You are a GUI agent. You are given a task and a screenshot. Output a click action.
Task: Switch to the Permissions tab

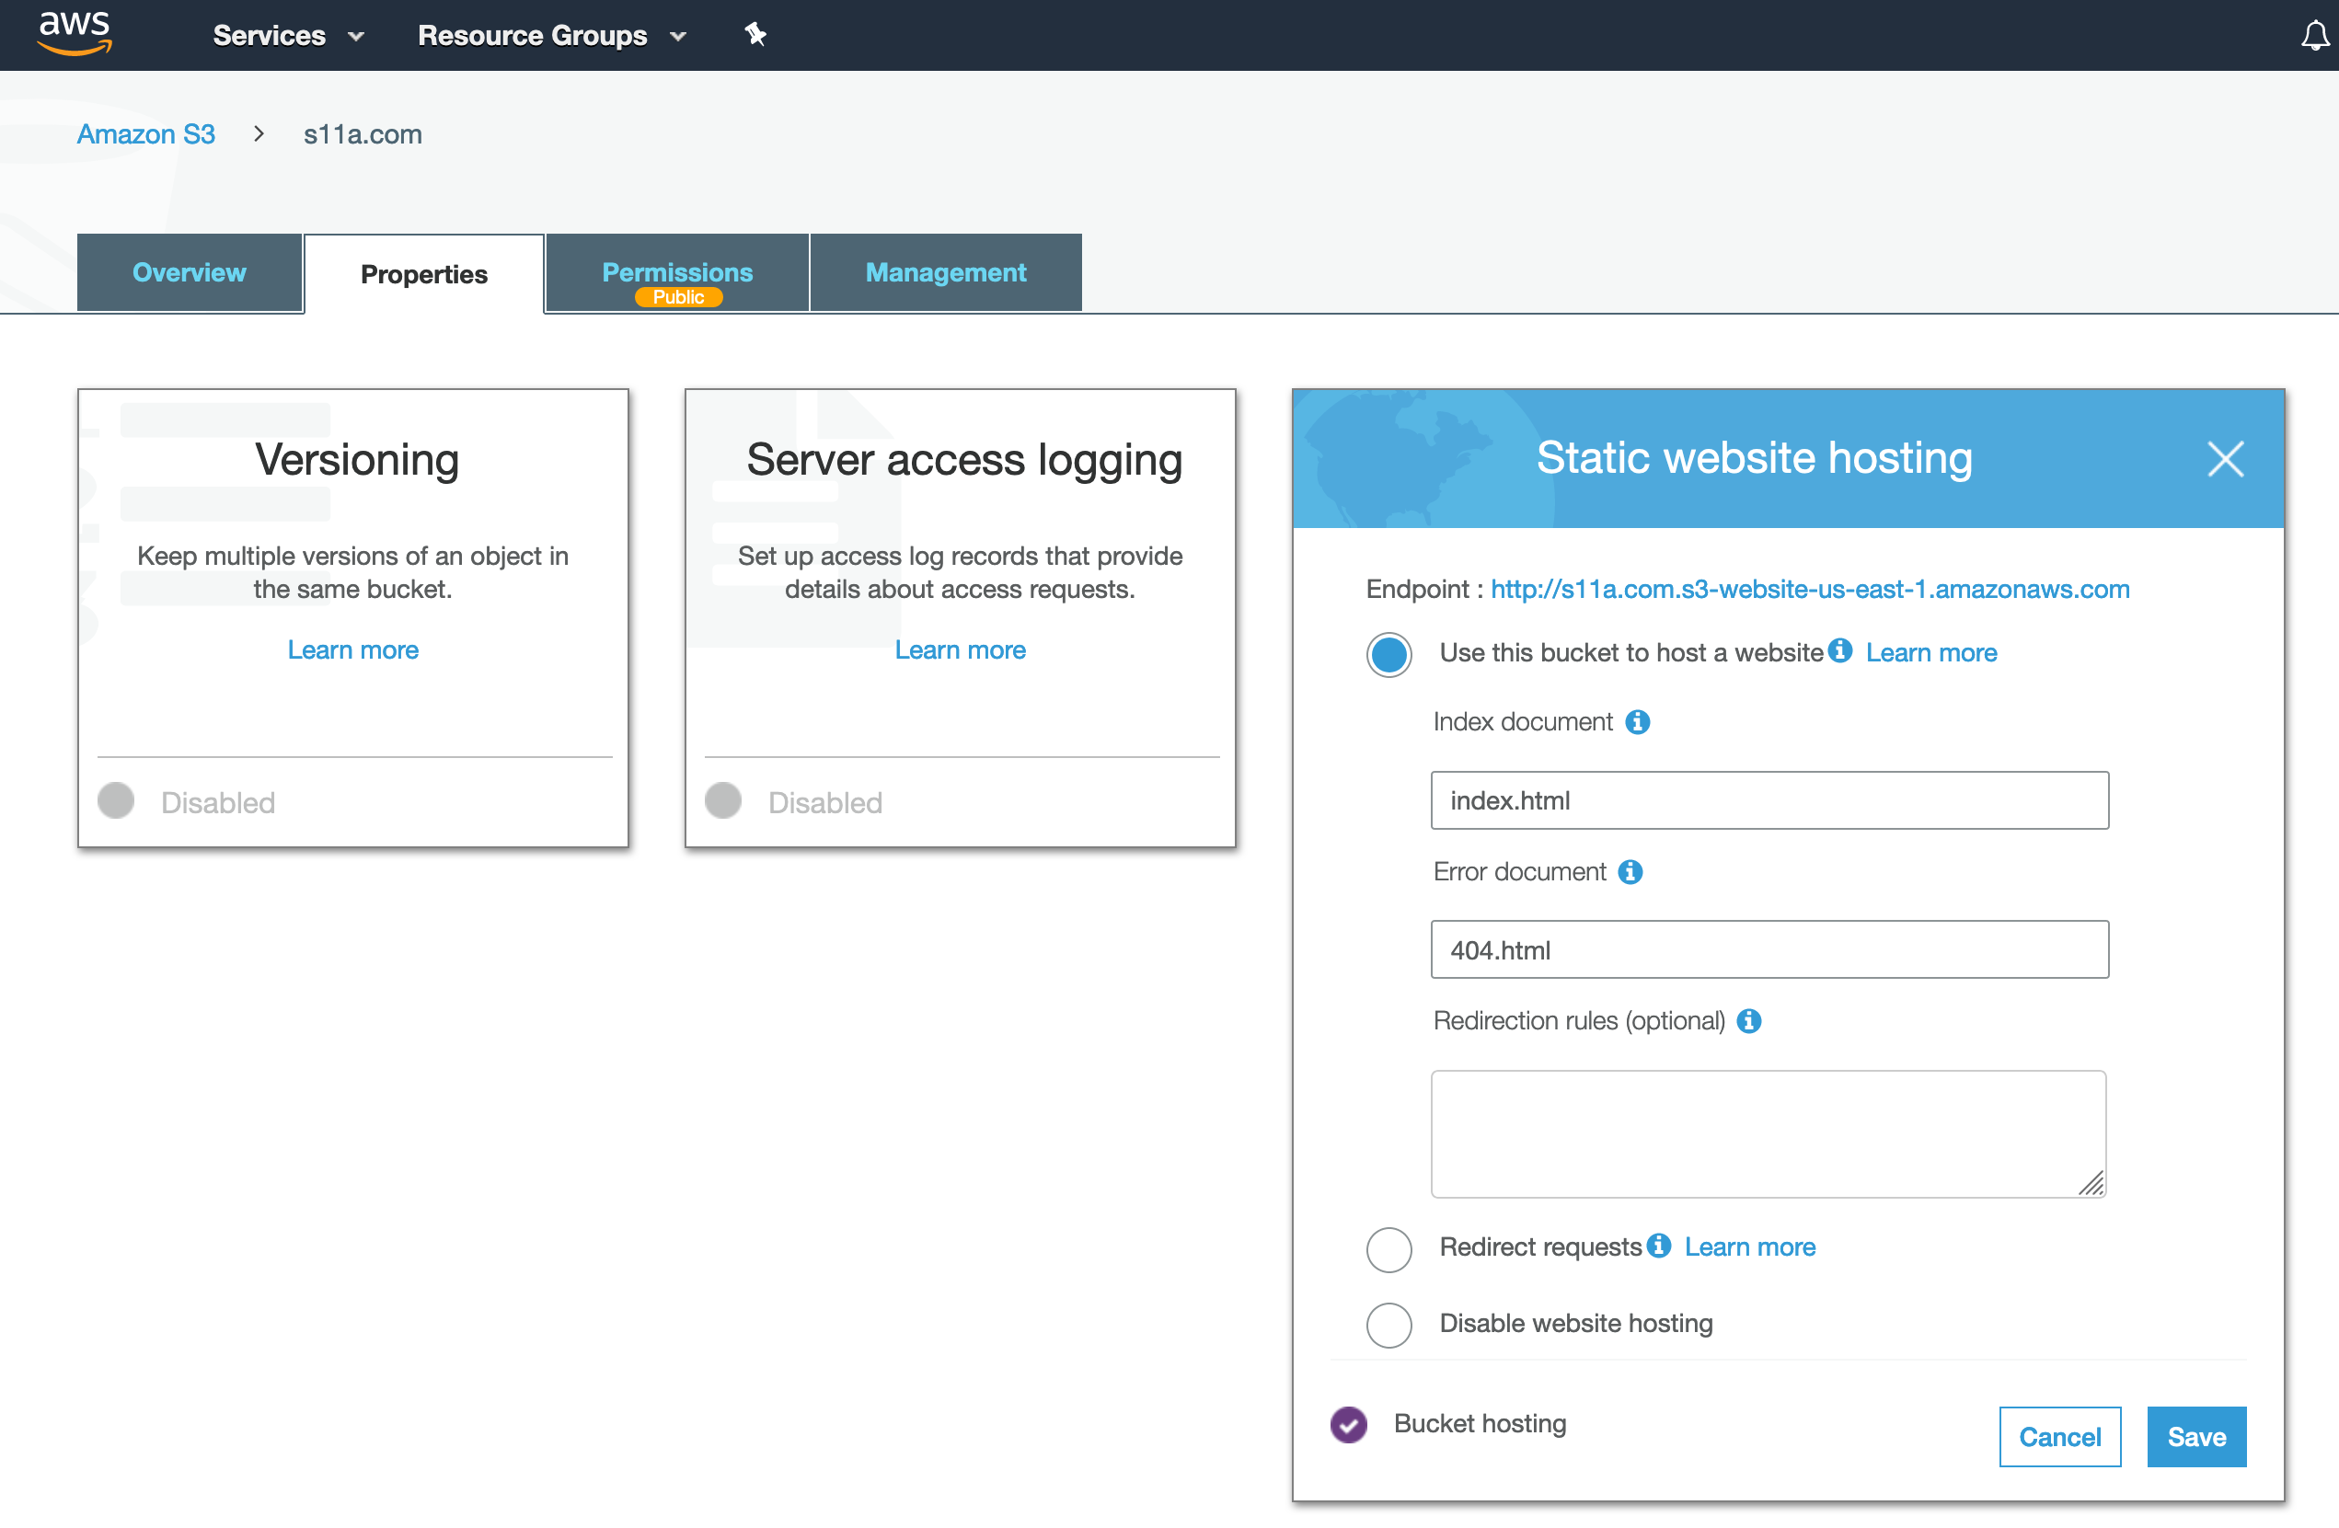677,273
